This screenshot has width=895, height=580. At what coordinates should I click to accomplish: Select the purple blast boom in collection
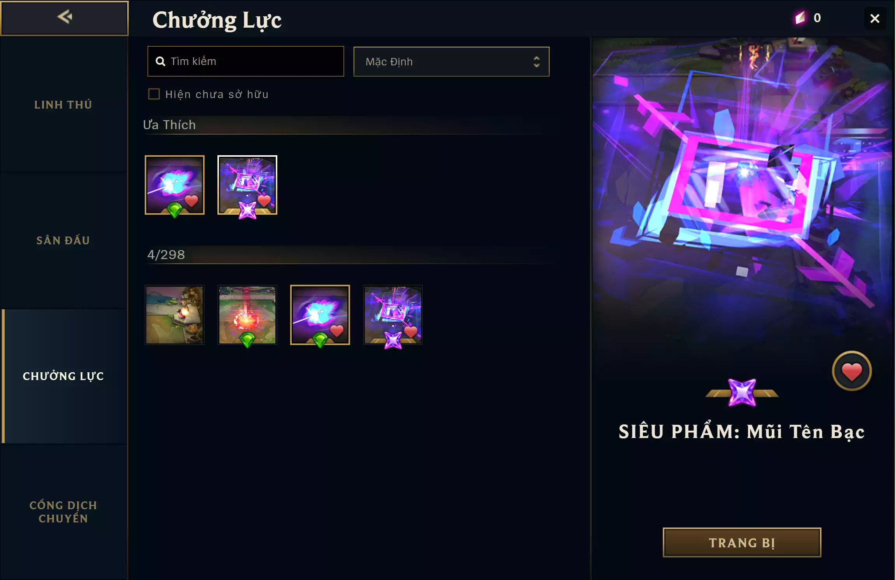[x=320, y=315]
